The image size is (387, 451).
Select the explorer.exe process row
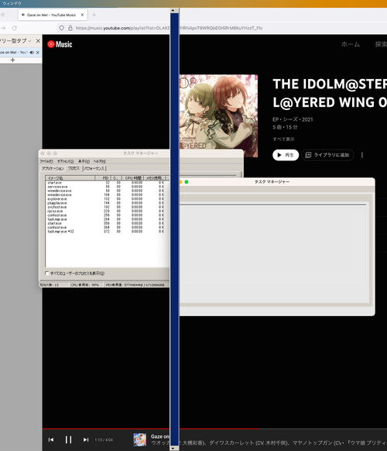(x=106, y=198)
